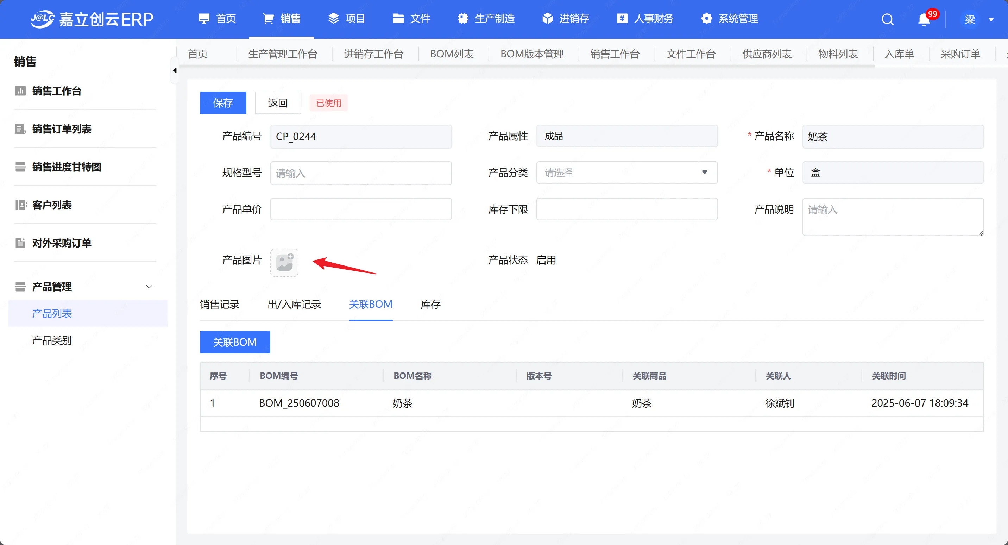The width and height of the screenshot is (1008, 545).
Task: Click the 返回 button
Action: click(x=277, y=103)
